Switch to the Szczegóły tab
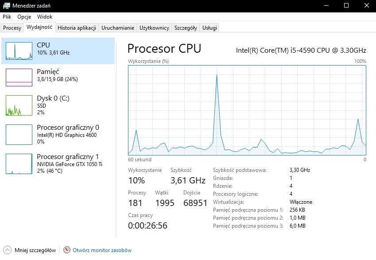376x260 pixels. (186, 27)
